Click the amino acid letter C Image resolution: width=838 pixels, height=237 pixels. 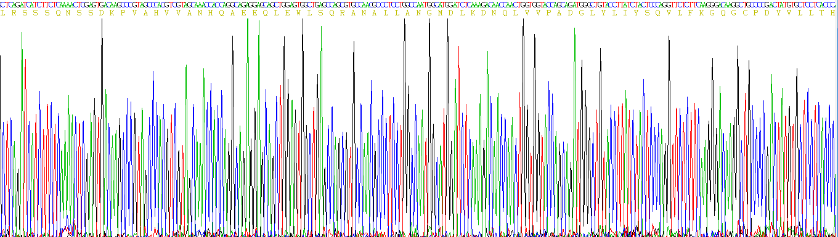[745, 13]
